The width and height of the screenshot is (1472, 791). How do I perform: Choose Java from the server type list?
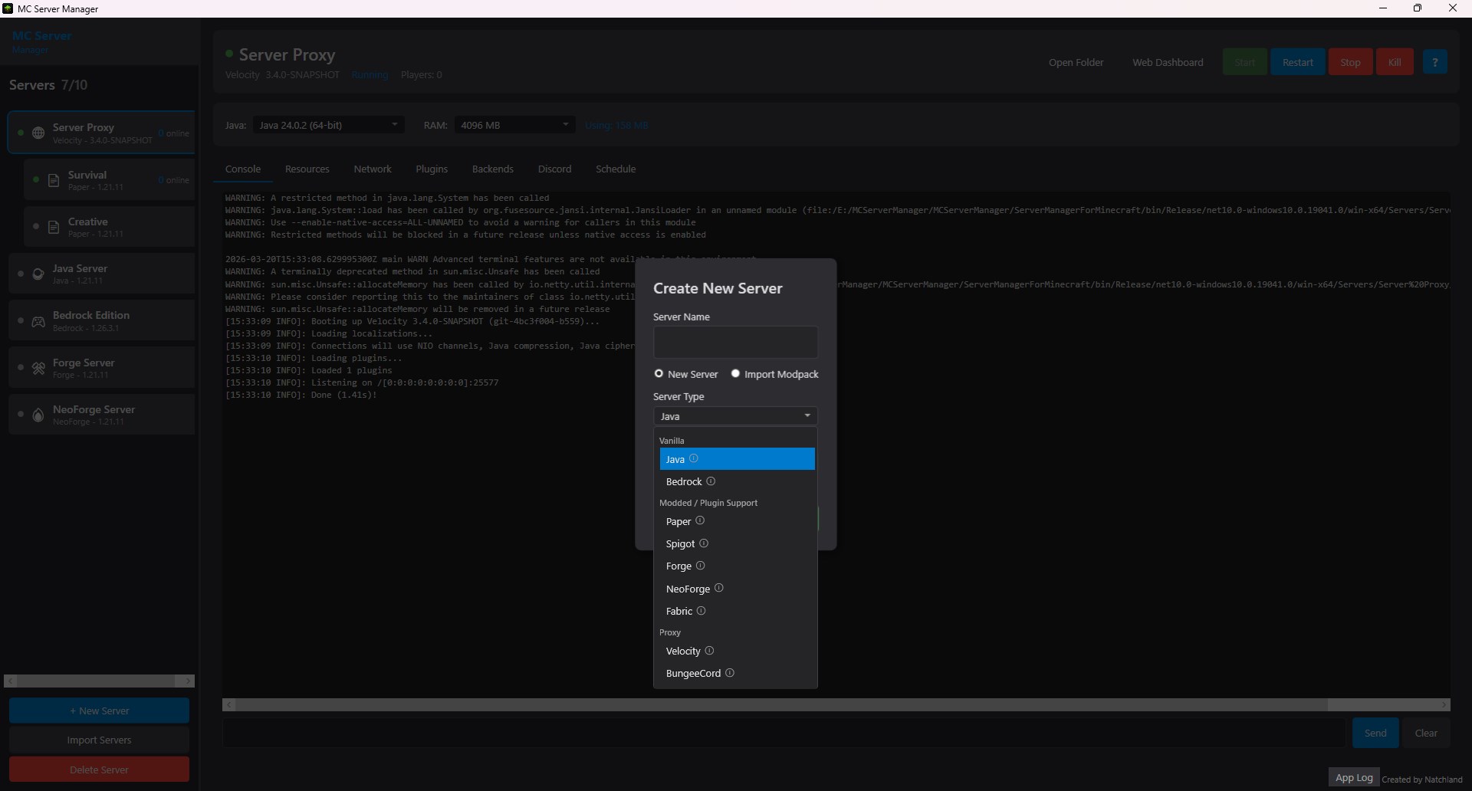pos(737,459)
